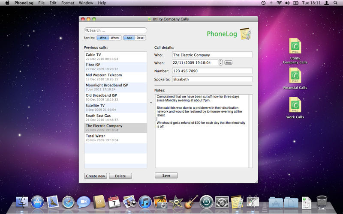Screen dimensions: 343x214
Task: Open Time Machine from the Dock
Action: pyautogui.click(x=206, y=202)
